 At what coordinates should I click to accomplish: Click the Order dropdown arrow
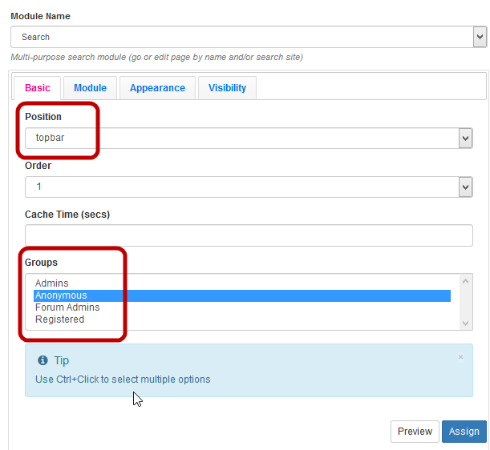[465, 187]
